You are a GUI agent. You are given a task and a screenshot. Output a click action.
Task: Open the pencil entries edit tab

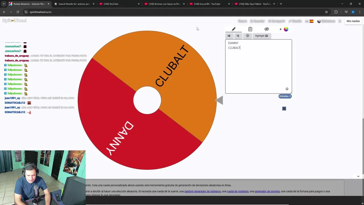(x=233, y=29)
